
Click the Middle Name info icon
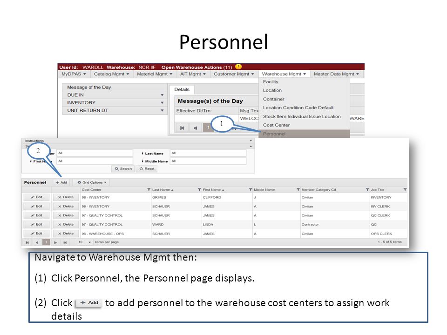coord(142,161)
